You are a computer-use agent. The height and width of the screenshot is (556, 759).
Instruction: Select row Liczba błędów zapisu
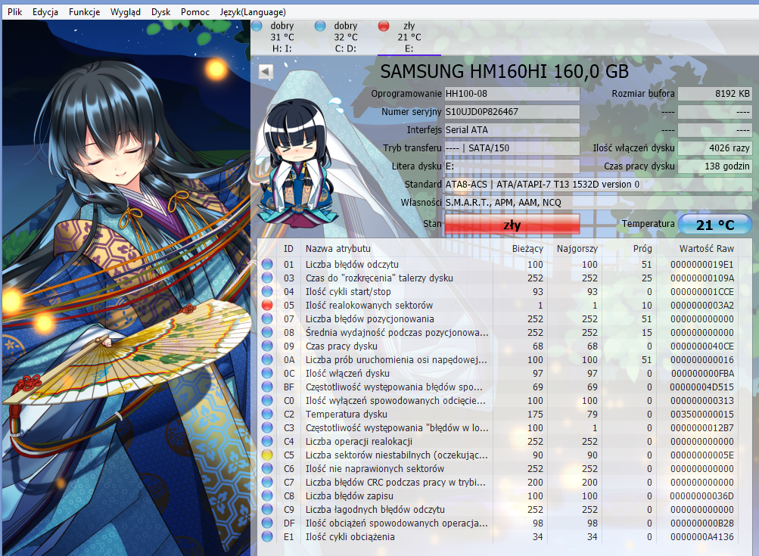[499, 496]
